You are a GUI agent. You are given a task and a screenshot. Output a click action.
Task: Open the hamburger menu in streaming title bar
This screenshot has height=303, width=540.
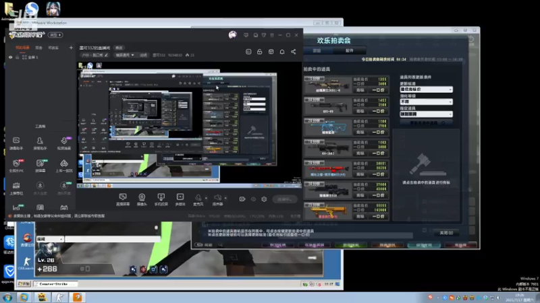pos(272,35)
